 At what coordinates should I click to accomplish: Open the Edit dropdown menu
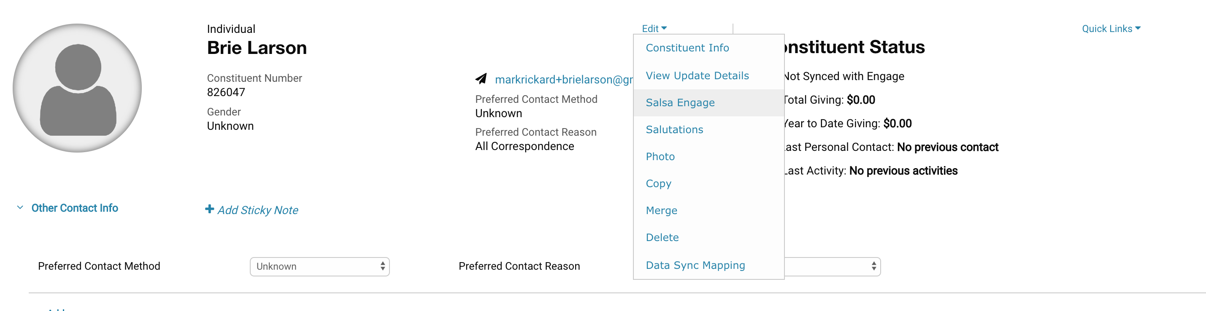(654, 29)
